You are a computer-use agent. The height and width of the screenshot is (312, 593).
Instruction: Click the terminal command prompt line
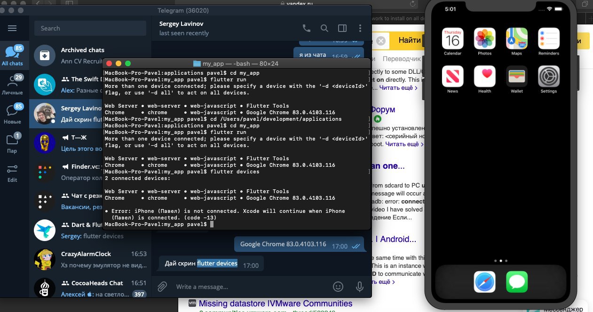[x=159, y=225]
